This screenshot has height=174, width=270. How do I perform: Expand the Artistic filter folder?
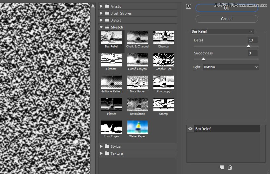point(101,6)
